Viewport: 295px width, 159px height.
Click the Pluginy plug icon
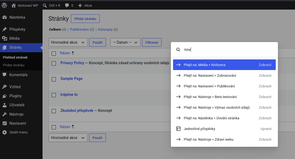click(5, 96)
